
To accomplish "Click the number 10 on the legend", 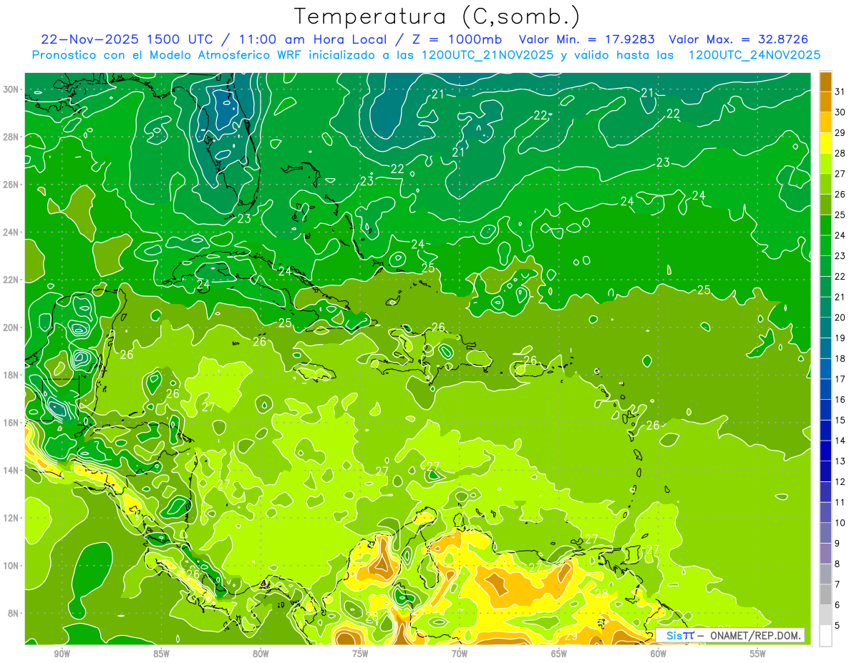I will click(x=840, y=523).
